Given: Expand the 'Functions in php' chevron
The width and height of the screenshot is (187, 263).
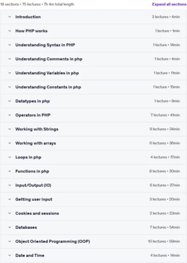Looking at the screenshot, I should [x=10, y=171].
